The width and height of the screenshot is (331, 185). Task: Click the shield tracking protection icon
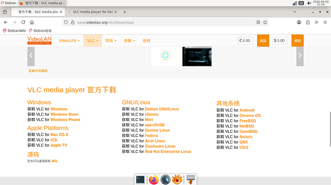click(x=66, y=22)
